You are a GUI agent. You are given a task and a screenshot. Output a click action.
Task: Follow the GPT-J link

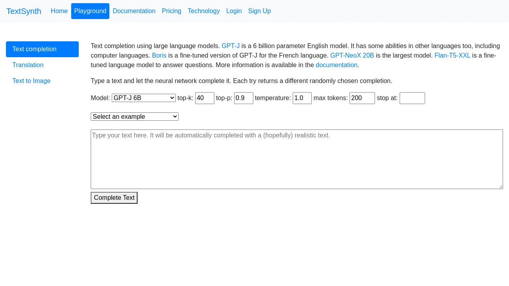(x=231, y=46)
